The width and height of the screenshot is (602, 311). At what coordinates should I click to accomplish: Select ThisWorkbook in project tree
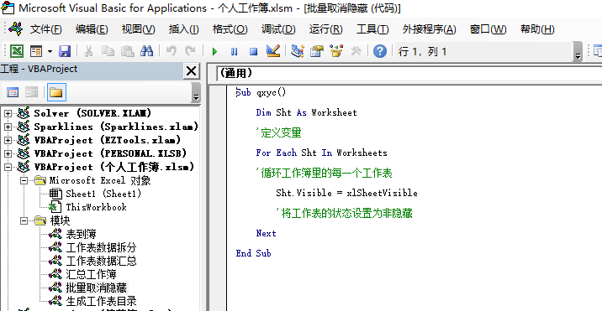[96, 207]
